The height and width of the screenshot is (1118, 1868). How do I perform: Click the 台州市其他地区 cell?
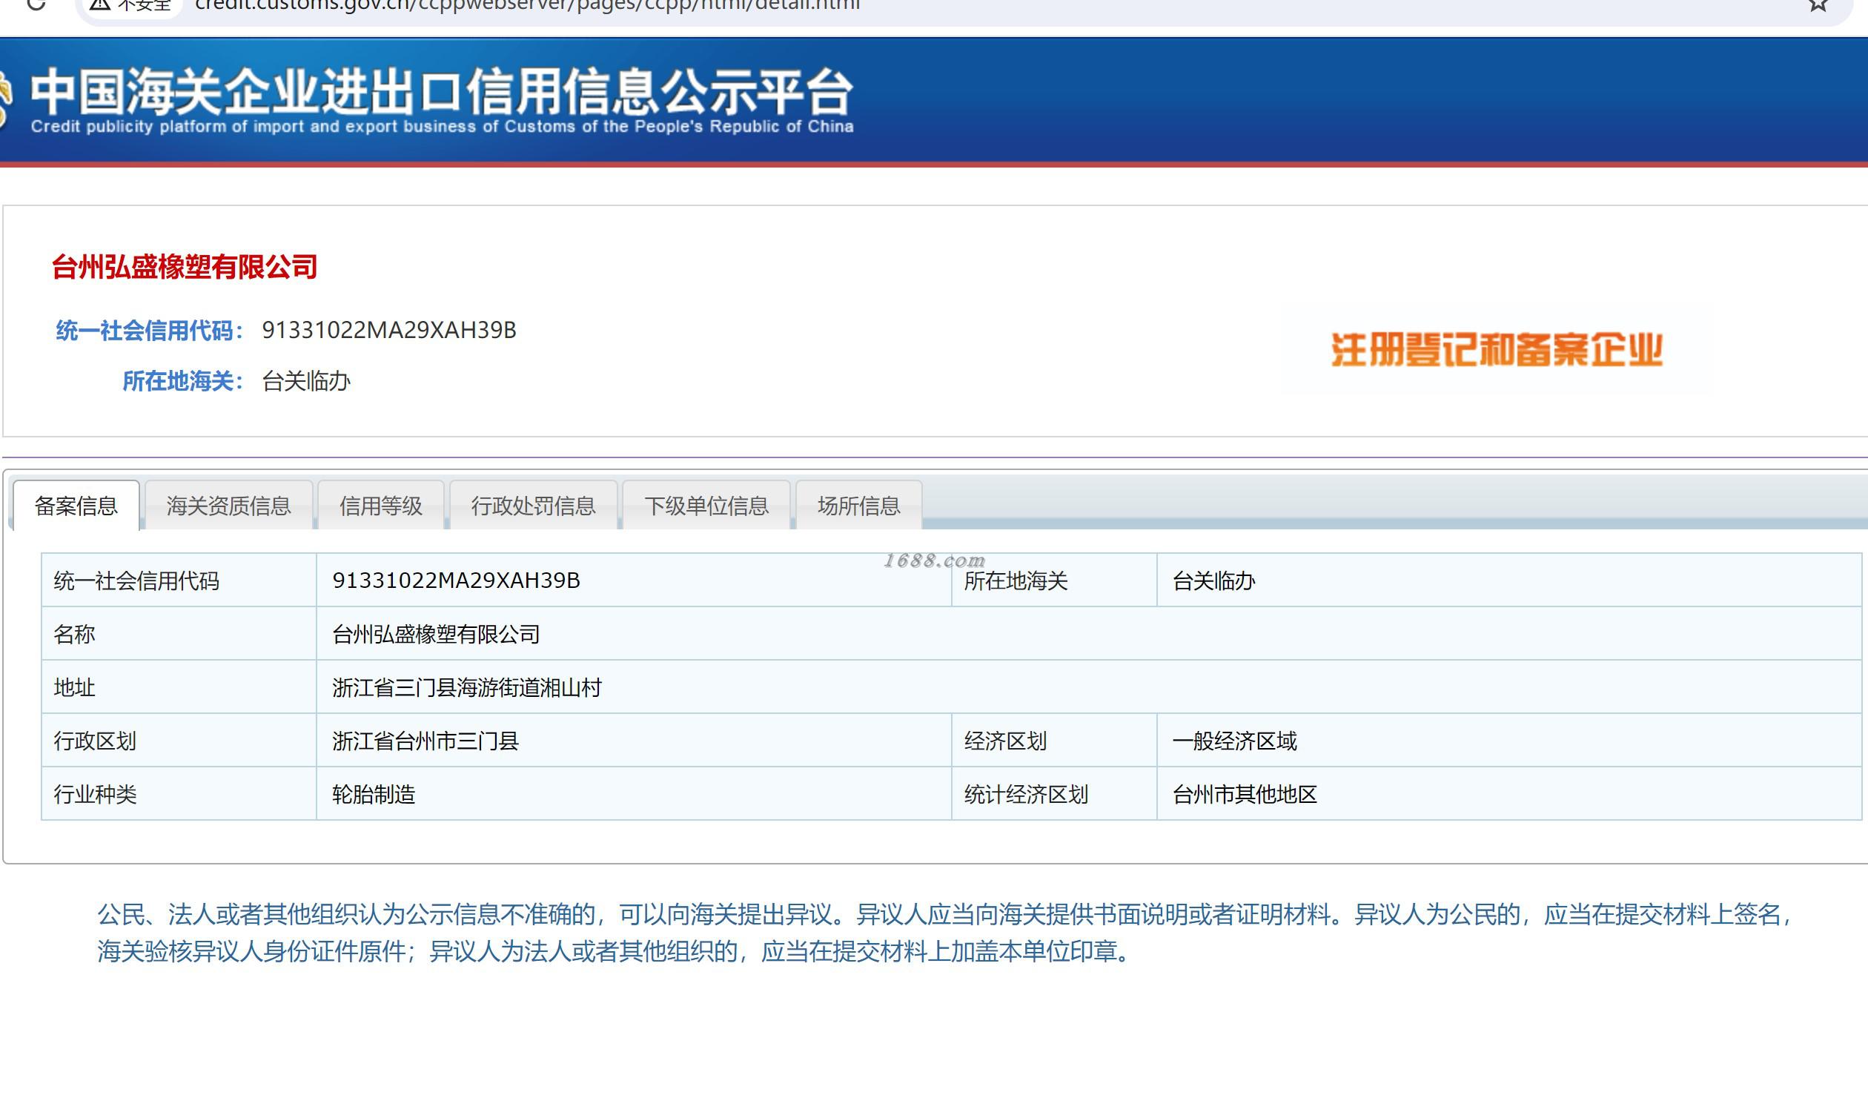(x=1245, y=795)
